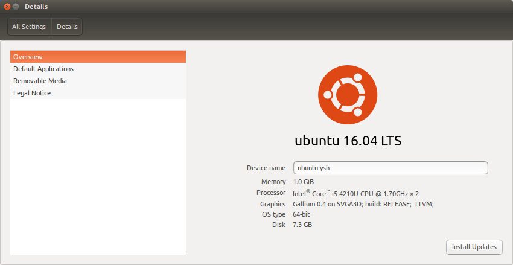Click the empty sidebar area below Legal Notice

[x=98, y=177]
